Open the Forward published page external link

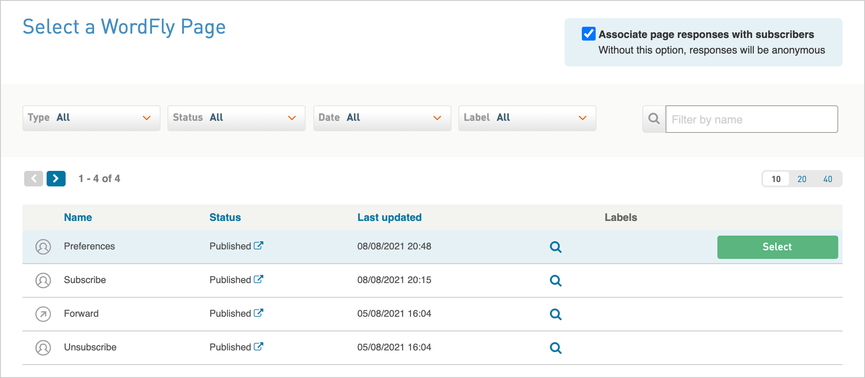(x=259, y=313)
